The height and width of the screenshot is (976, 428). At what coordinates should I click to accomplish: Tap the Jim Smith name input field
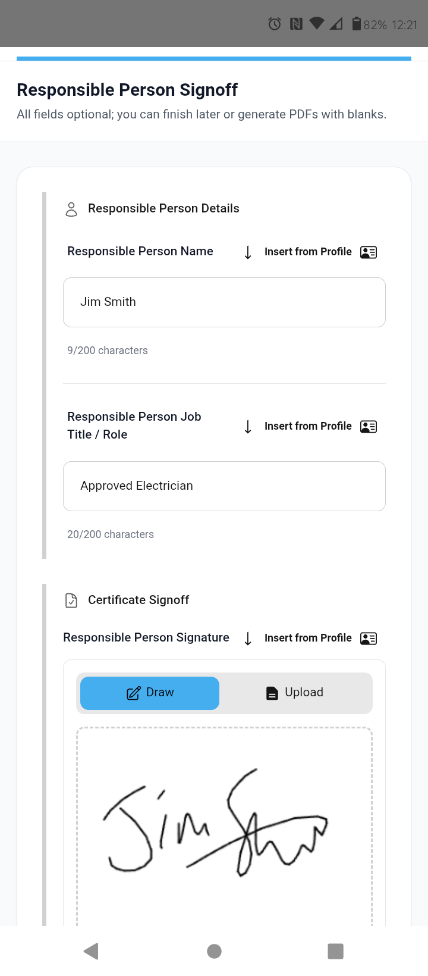(224, 302)
